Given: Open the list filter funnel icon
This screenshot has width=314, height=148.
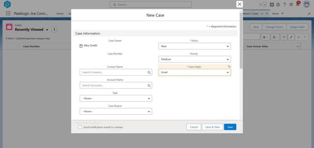Looking at the screenshot, I should [x=305, y=37].
